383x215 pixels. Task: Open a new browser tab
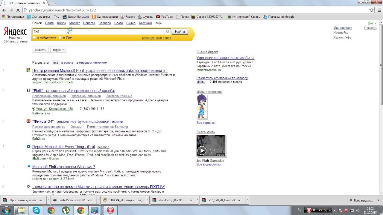pos(52,3)
